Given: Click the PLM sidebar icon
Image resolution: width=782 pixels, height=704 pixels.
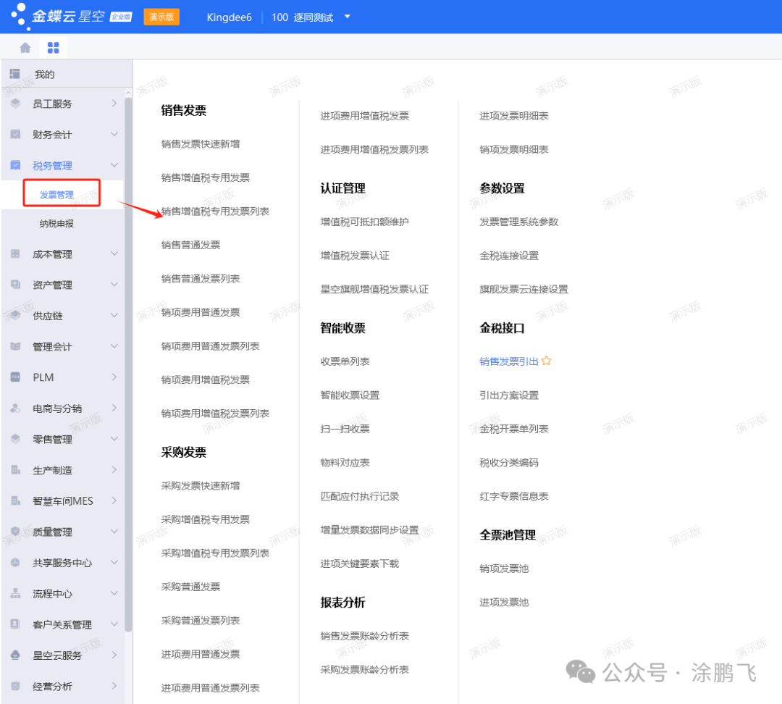Looking at the screenshot, I should tap(15, 377).
